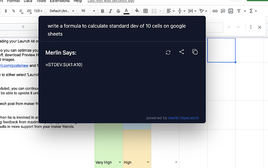Toggle bold formatting
This screenshot has height=168, width=268.
[x=103, y=11]
